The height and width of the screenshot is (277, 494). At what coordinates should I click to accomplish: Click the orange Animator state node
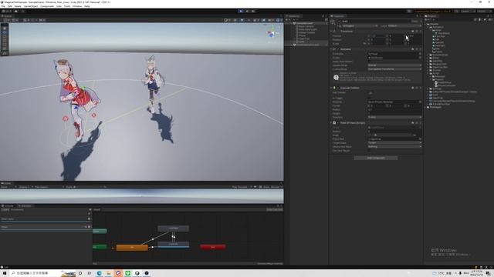[132, 248]
